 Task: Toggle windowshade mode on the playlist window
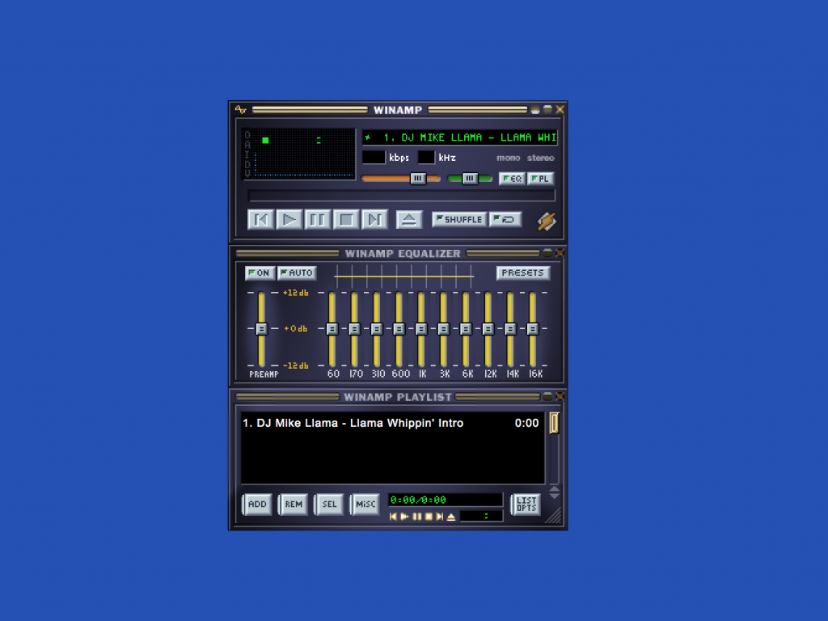547,396
